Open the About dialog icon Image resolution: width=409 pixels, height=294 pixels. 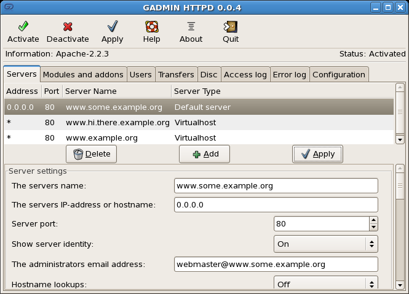point(191,26)
